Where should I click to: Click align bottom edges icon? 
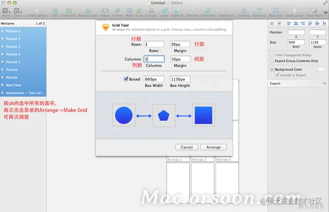[325, 23]
